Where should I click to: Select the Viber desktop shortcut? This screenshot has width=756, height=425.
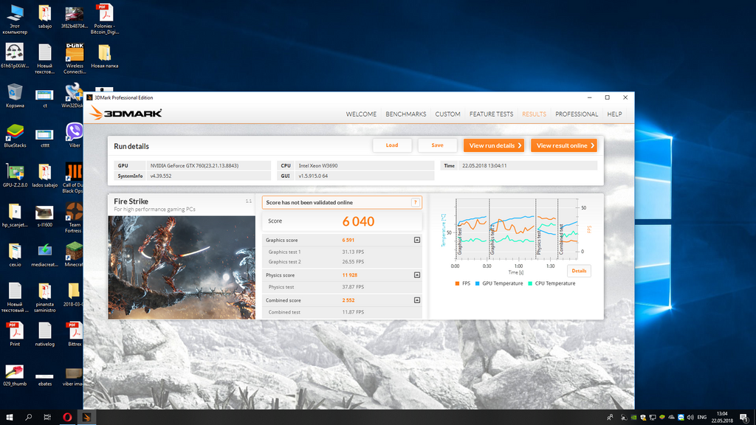pyautogui.click(x=75, y=135)
